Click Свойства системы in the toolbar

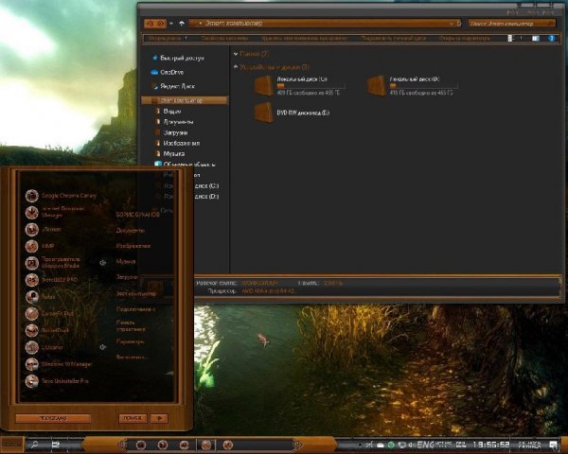[x=224, y=38]
